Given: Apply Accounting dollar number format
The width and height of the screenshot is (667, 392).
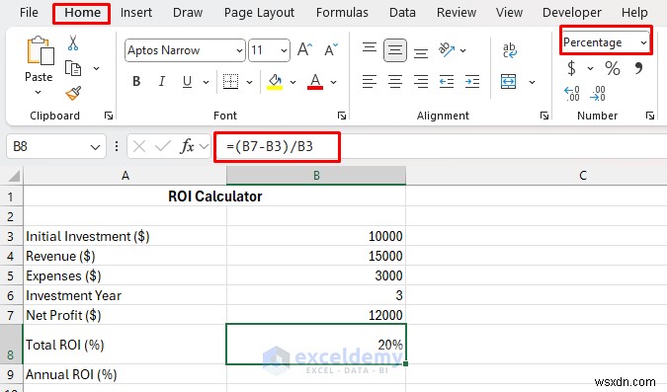Looking at the screenshot, I should (572, 68).
